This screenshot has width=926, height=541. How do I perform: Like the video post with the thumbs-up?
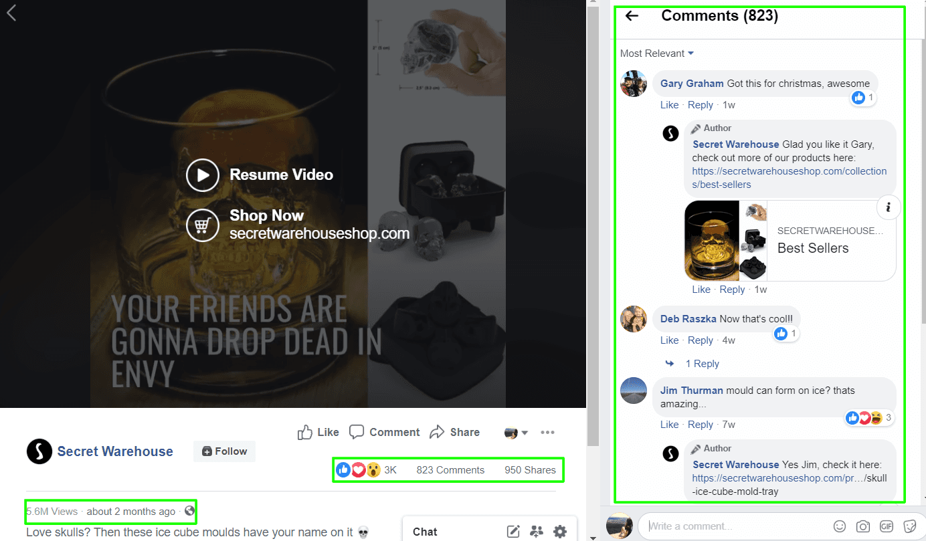coord(318,432)
